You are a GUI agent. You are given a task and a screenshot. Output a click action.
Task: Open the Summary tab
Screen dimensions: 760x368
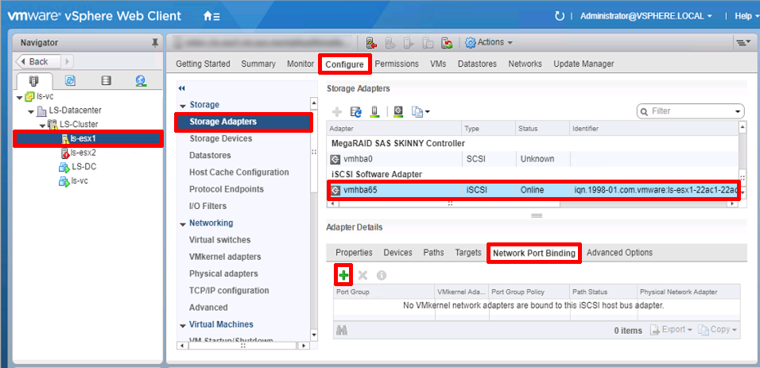point(258,64)
